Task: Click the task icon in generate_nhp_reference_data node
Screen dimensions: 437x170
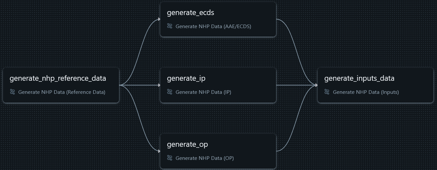Action: pyautogui.click(x=12, y=92)
